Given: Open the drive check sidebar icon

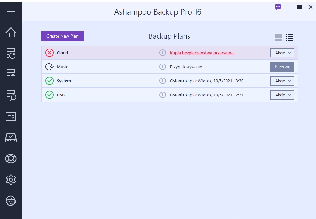Looking at the screenshot, I should (x=11, y=138).
